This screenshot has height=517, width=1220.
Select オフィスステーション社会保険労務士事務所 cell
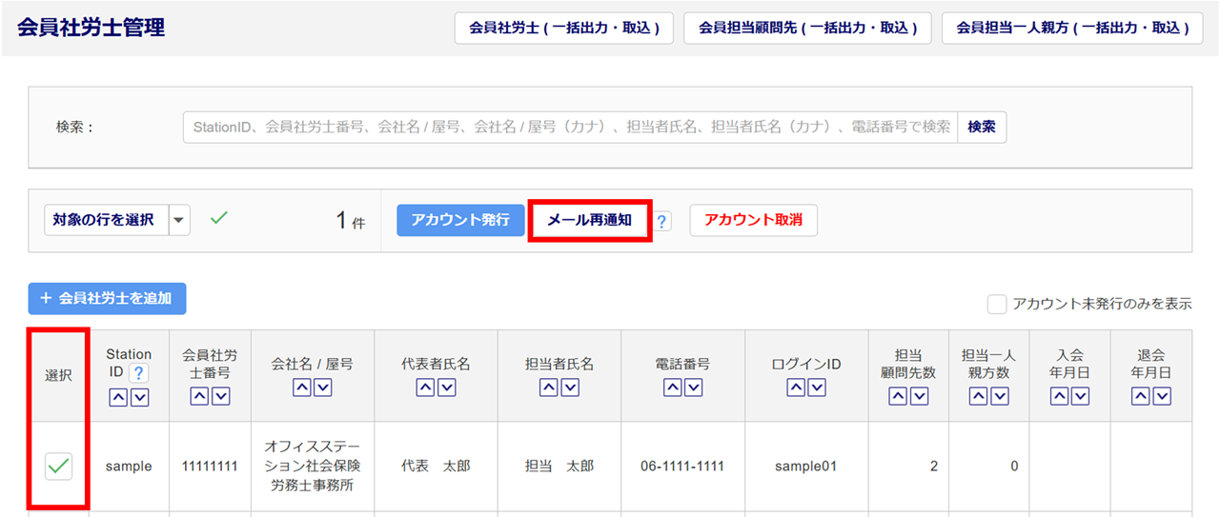(313, 467)
